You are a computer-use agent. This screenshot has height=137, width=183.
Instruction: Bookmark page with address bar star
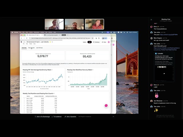pos(92,38)
